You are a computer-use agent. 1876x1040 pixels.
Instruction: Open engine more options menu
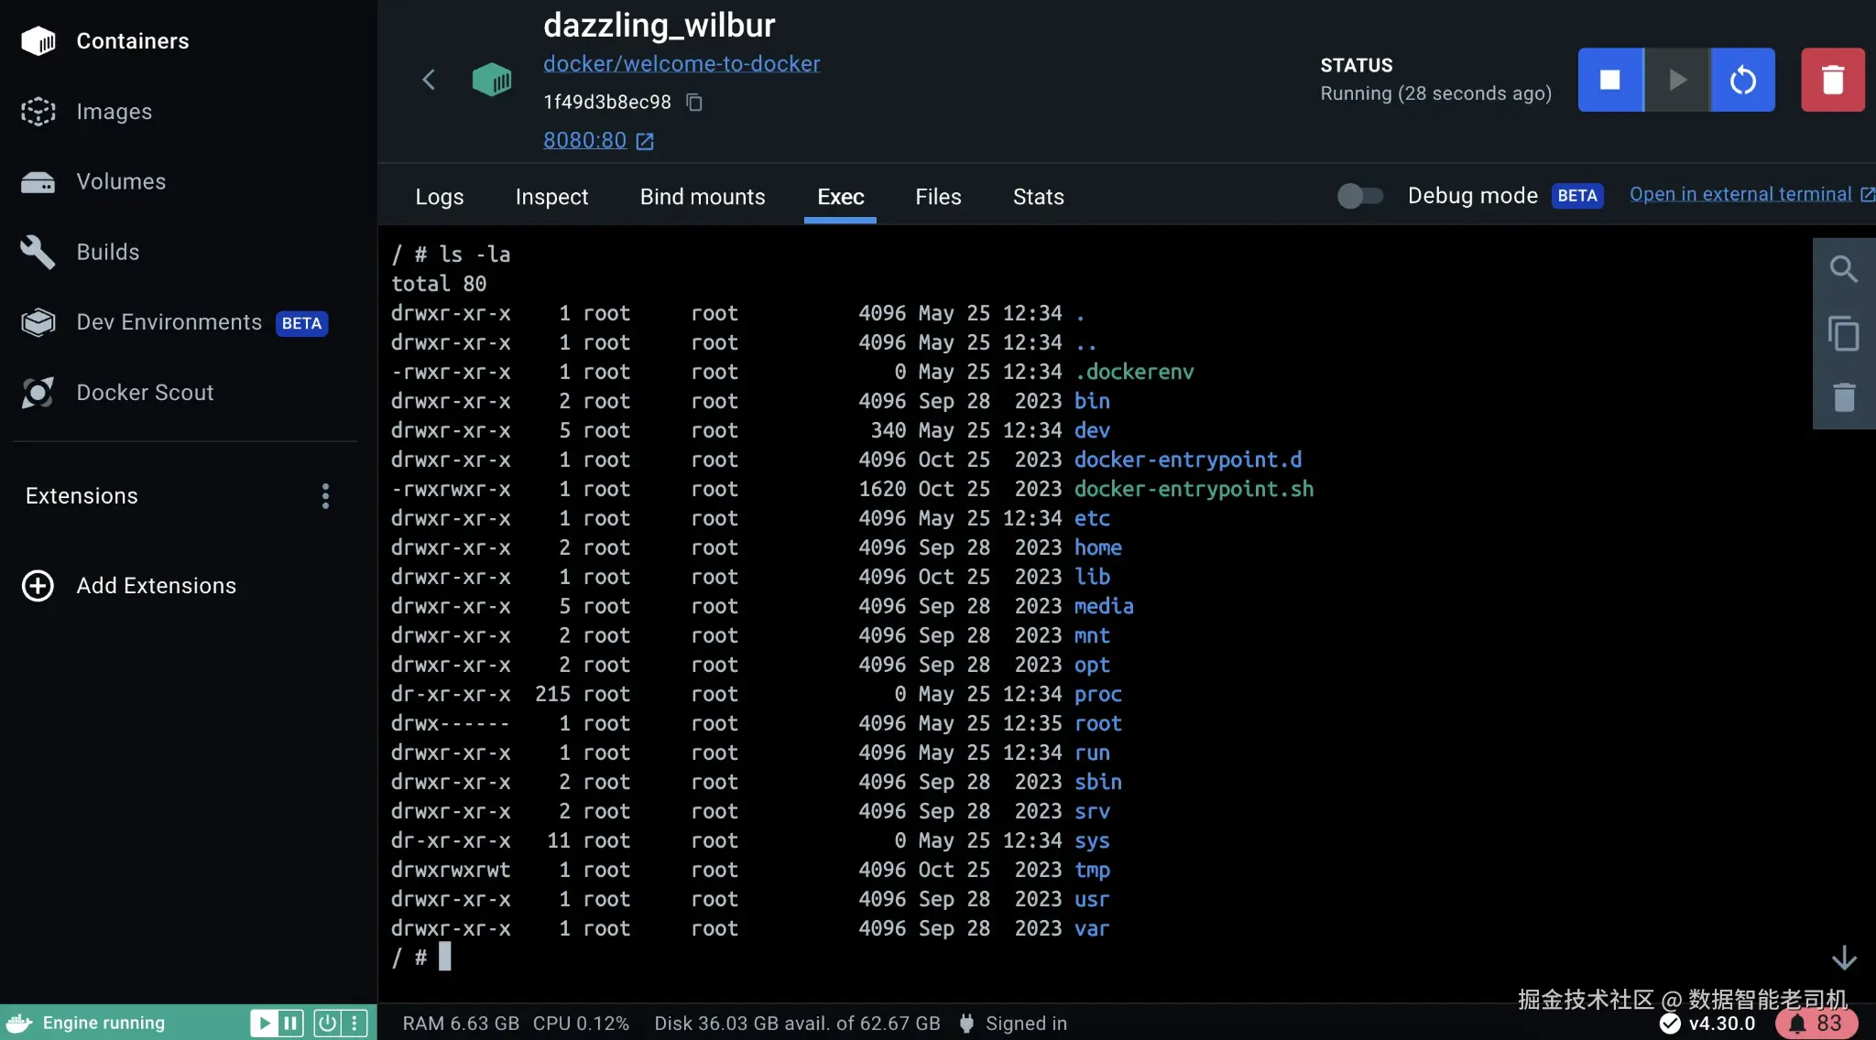click(354, 1023)
